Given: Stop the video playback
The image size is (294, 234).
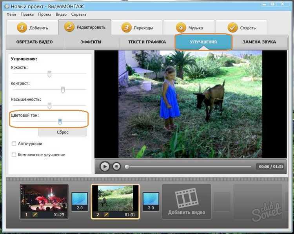Looking at the screenshot, I should point(116,166).
